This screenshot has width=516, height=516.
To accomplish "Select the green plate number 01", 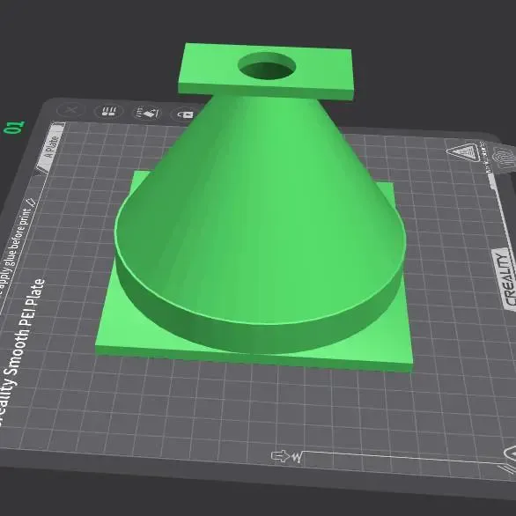I will [14, 128].
